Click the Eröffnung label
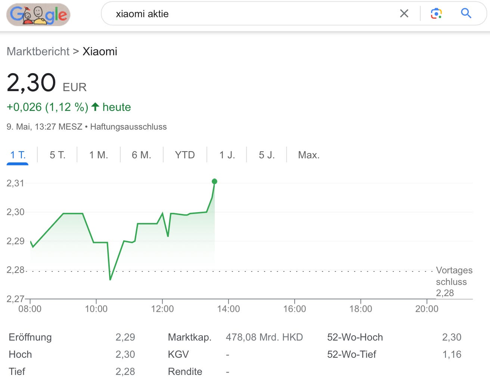Screen dimensions: 490x385 pos(30,337)
